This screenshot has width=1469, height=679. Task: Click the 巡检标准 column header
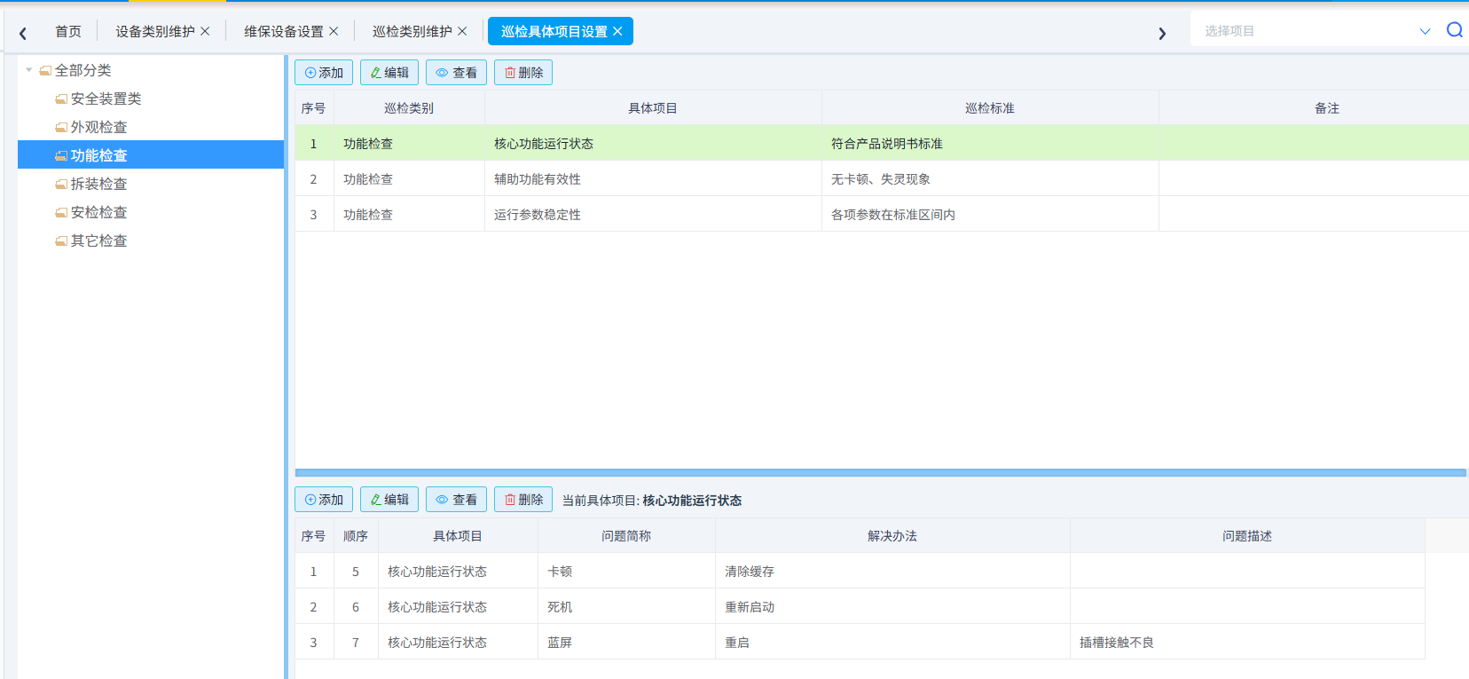coord(990,108)
